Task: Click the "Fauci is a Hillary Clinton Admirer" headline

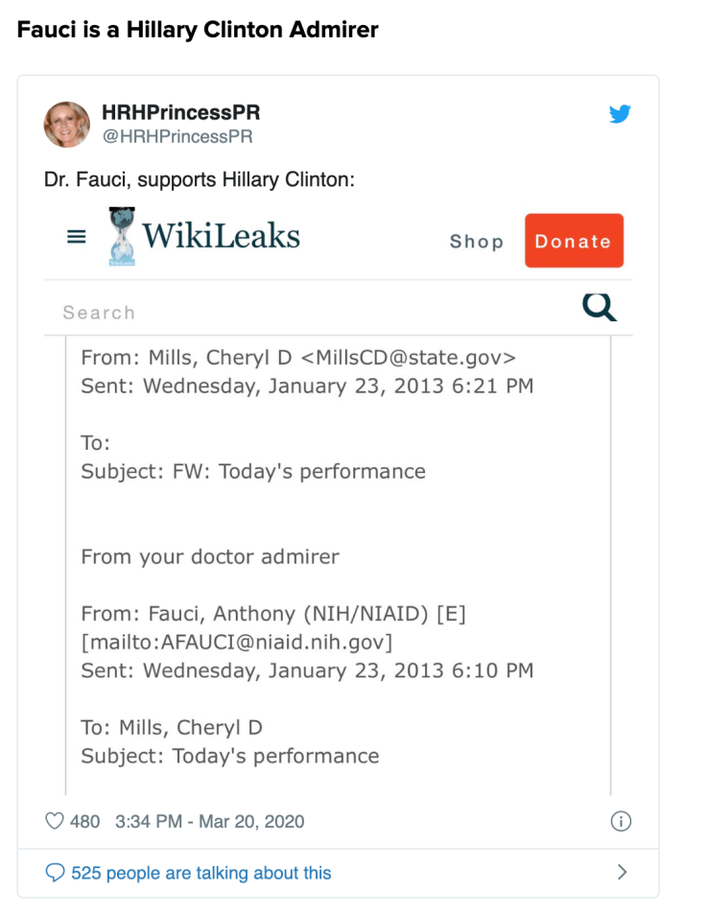Action: pos(198,30)
